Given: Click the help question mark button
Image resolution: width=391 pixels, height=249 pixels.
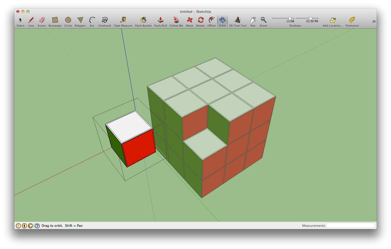Looking at the screenshot, I should (x=37, y=226).
